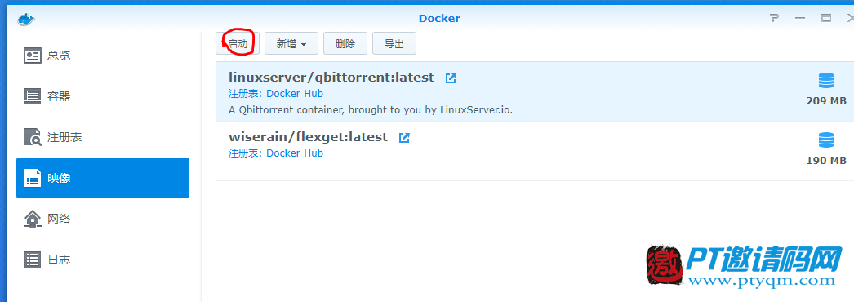The height and width of the screenshot is (302, 854).
Task: Click the 注册表 registry search icon
Action: pyautogui.click(x=33, y=137)
